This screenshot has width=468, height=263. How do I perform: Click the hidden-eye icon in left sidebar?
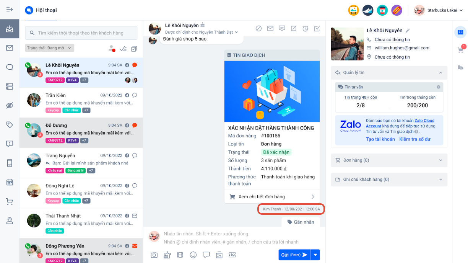point(10,106)
